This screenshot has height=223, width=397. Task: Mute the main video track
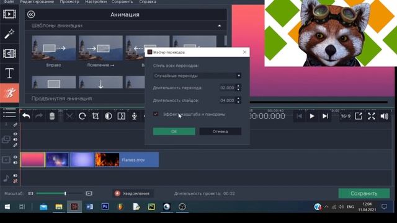pos(16,162)
